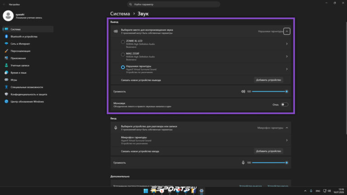Mute output via speaker icon beside Громкость
The image size is (347, 195).
pyautogui.click(x=243, y=91)
